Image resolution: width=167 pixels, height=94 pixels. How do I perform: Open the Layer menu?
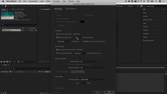(x=42, y=1)
